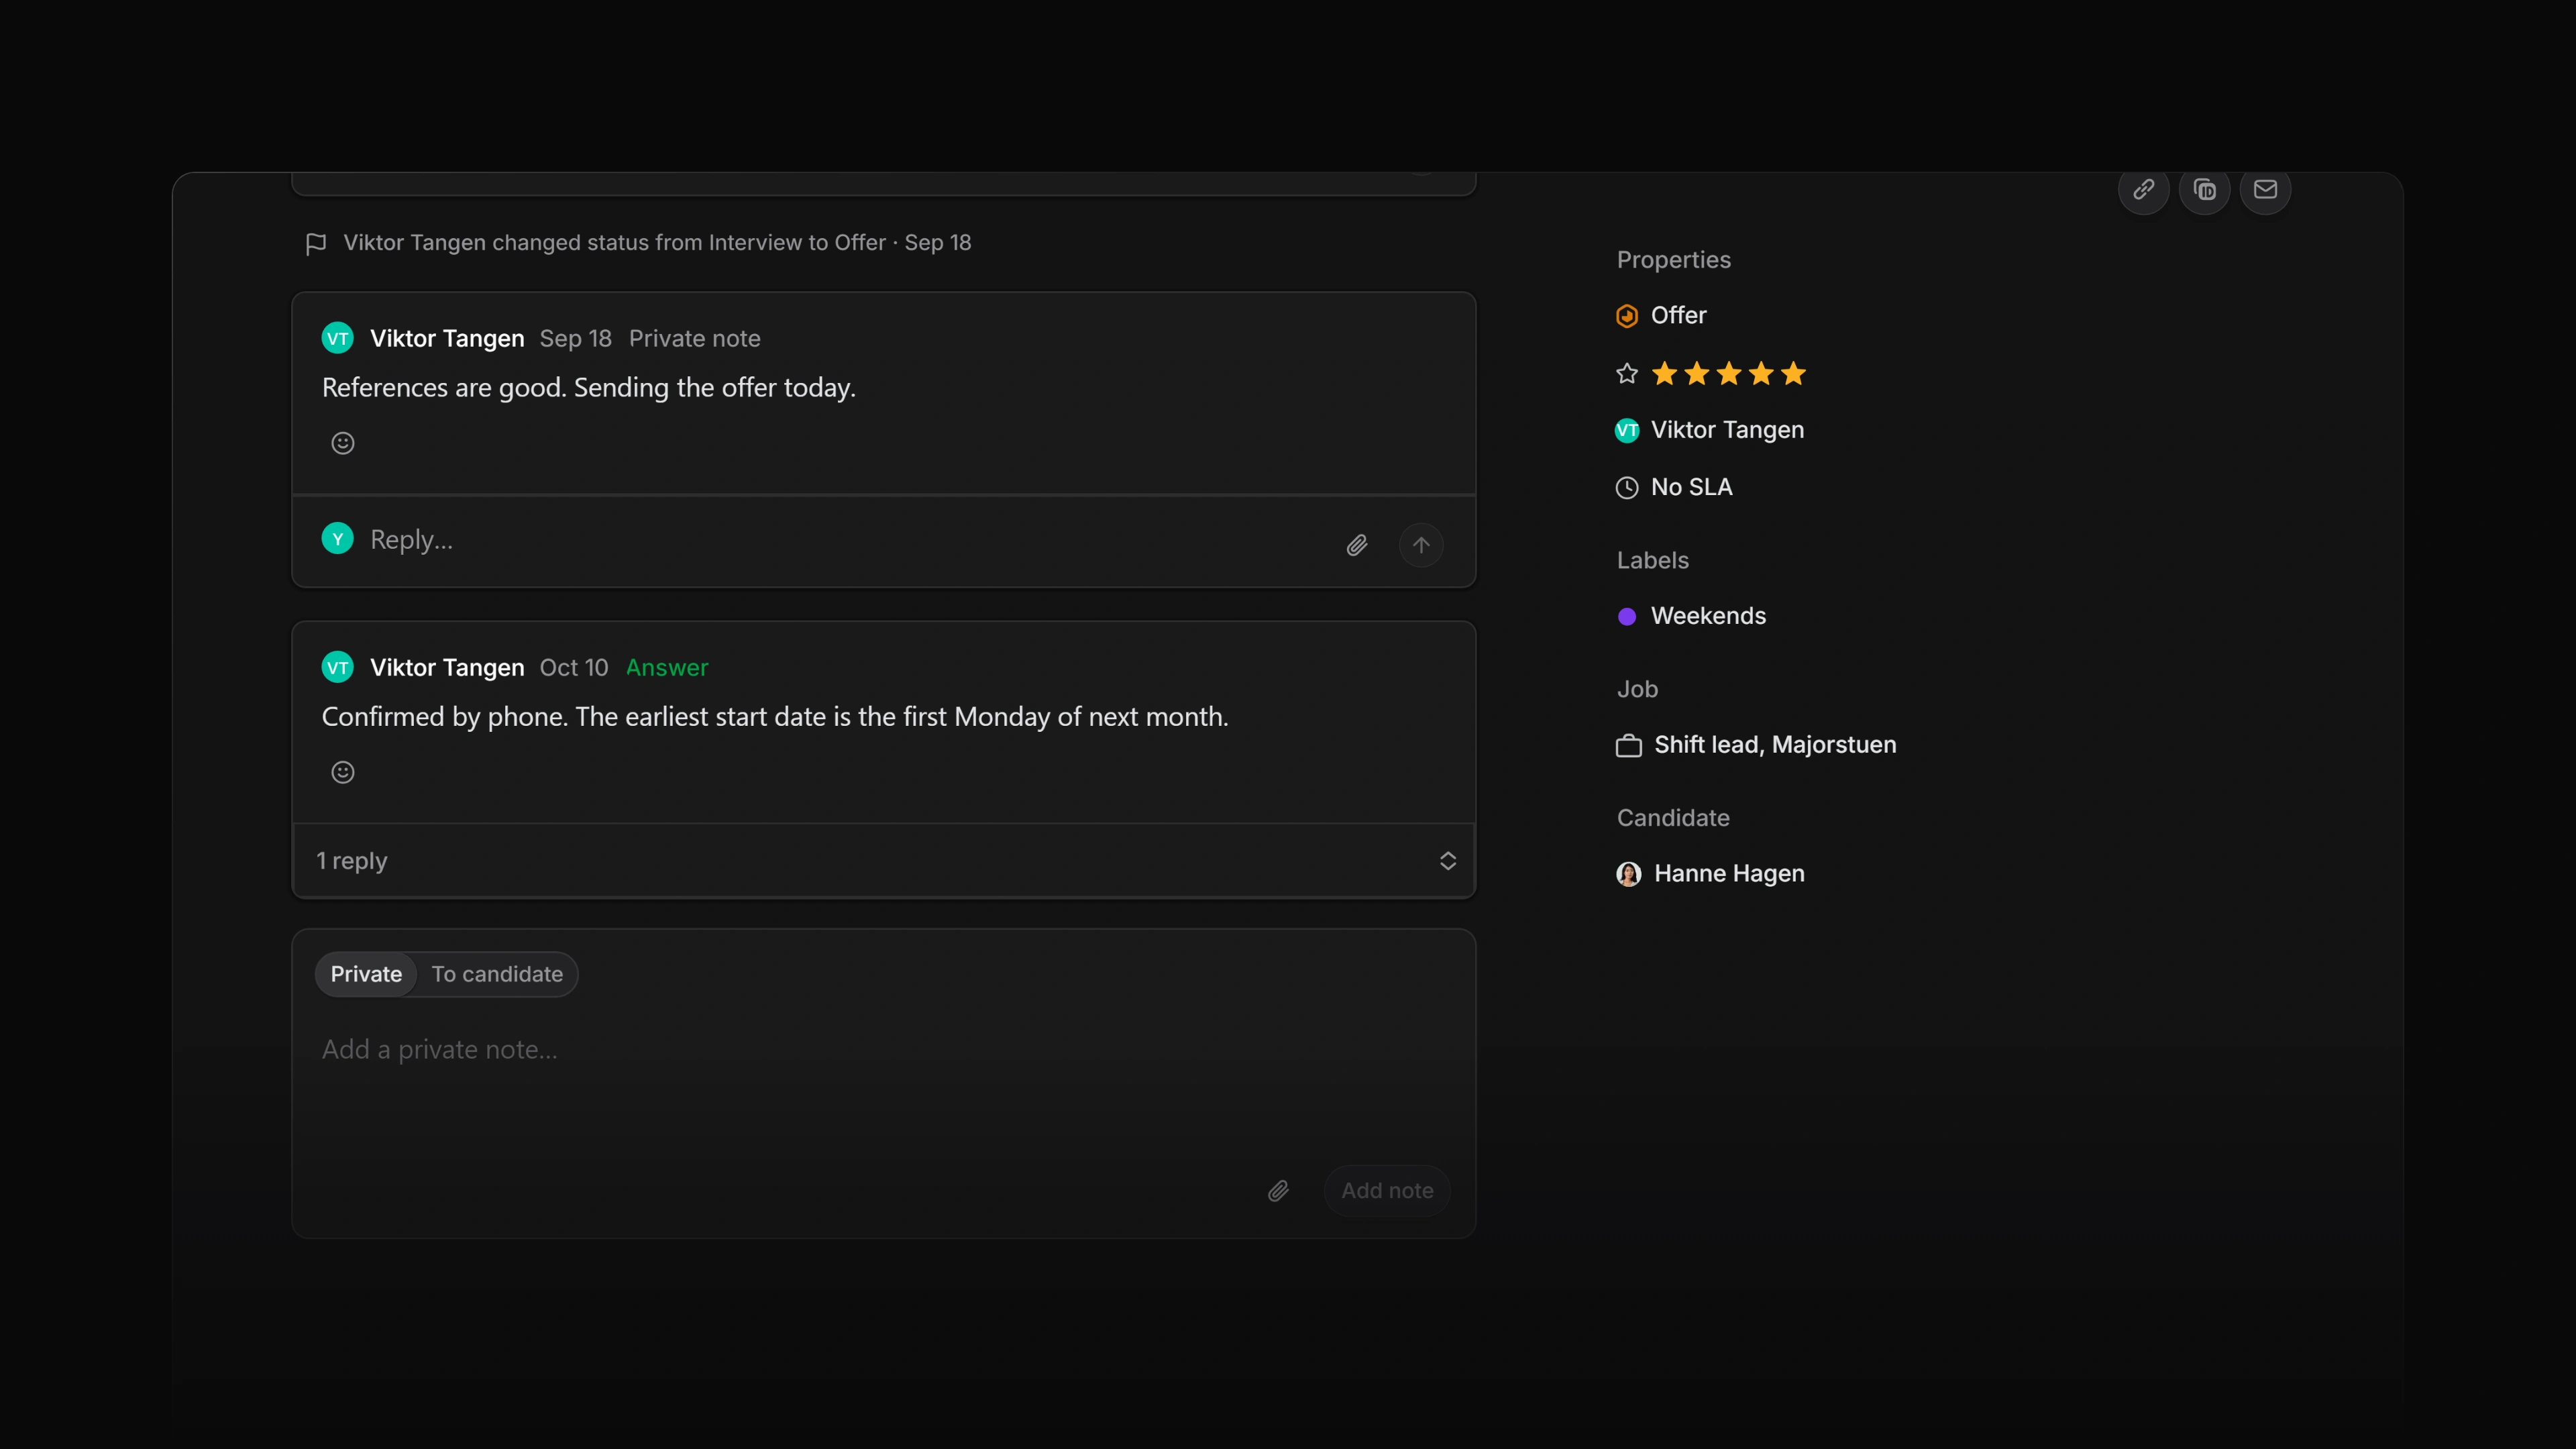This screenshot has height=1449, width=2576.
Task: Expand the 1 reply thread
Action: tap(884, 861)
